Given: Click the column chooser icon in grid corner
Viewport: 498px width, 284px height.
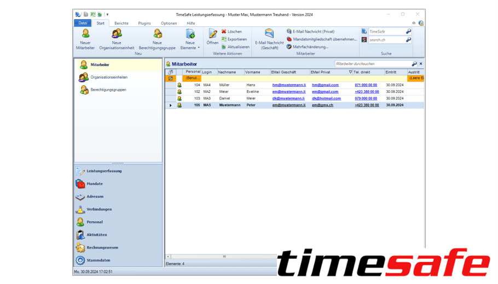Looking at the screenshot, I should [x=171, y=72].
